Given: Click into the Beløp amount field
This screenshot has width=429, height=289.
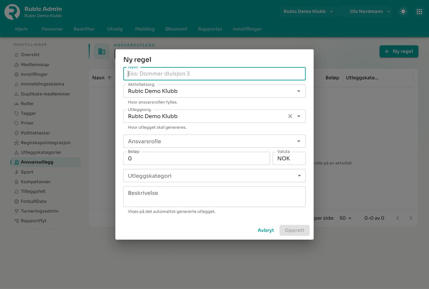Looking at the screenshot, I should [x=196, y=158].
